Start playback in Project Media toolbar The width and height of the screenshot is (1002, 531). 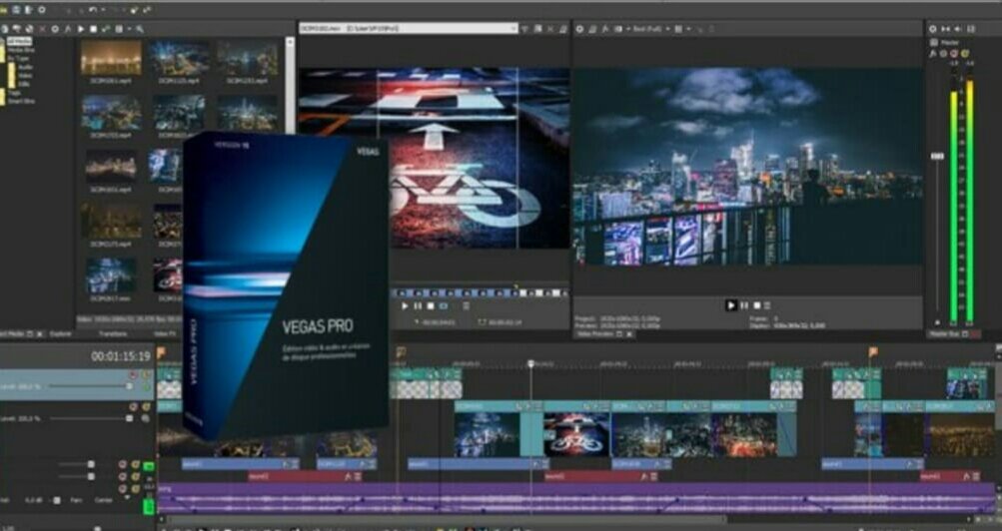[x=81, y=29]
